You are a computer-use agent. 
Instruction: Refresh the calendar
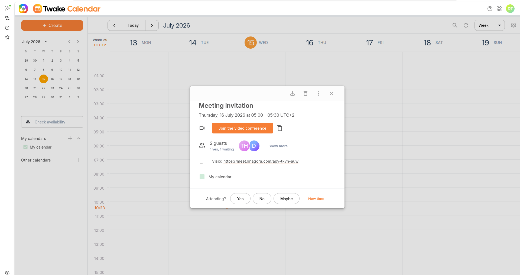pyautogui.click(x=466, y=25)
